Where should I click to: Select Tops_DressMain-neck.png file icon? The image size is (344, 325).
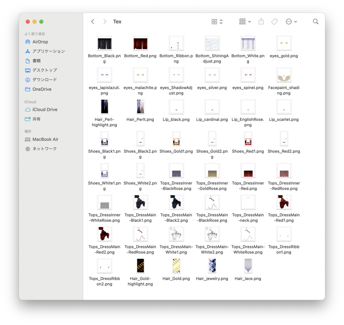click(x=248, y=202)
